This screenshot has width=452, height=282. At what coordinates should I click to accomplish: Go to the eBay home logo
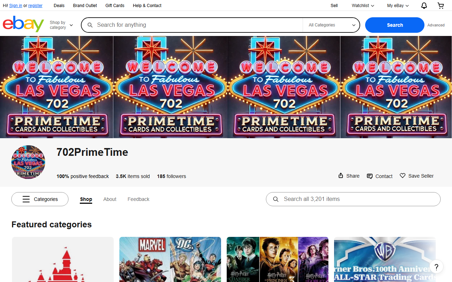(23, 24)
